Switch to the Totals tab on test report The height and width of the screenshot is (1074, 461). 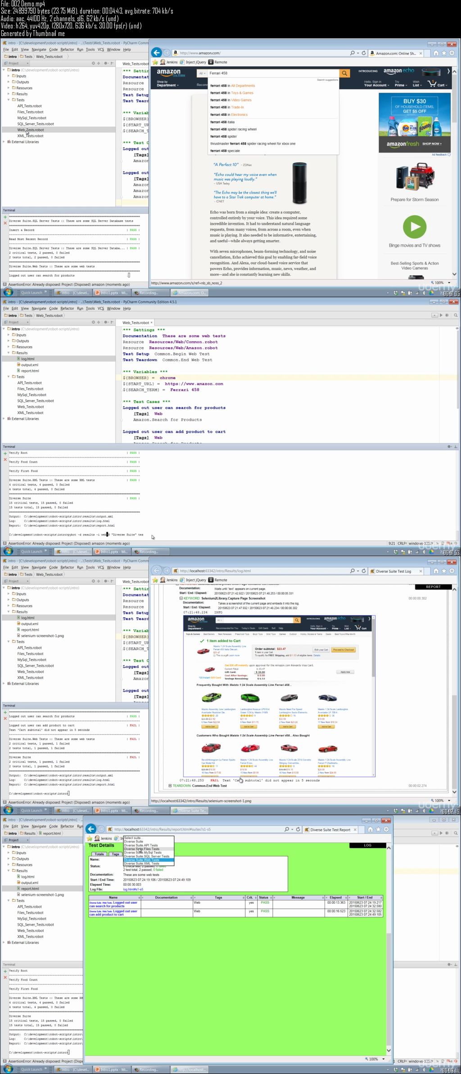coord(99,854)
